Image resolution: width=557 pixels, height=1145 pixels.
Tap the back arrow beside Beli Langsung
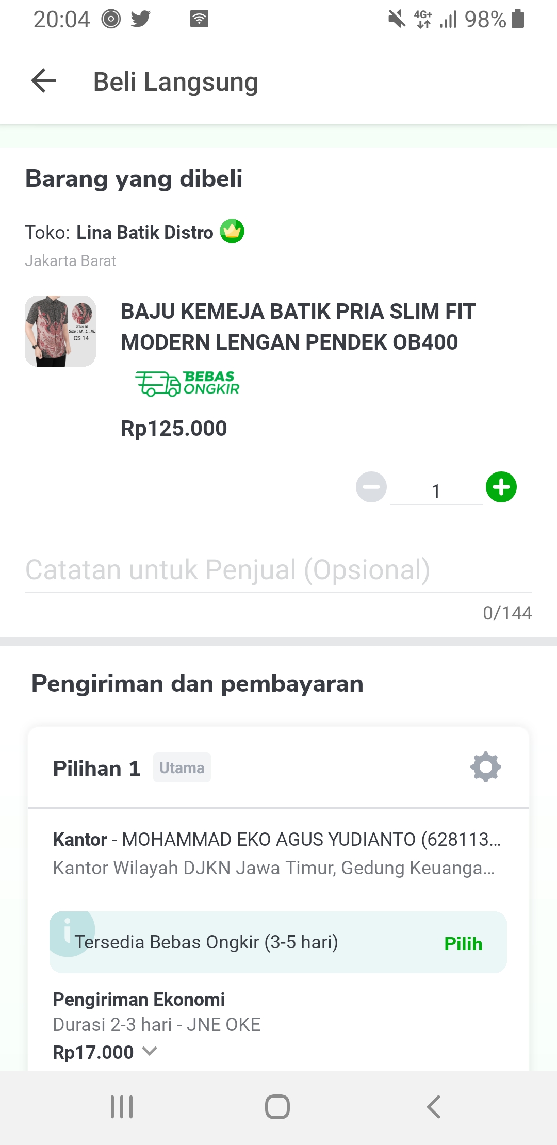pyautogui.click(x=44, y=81)
